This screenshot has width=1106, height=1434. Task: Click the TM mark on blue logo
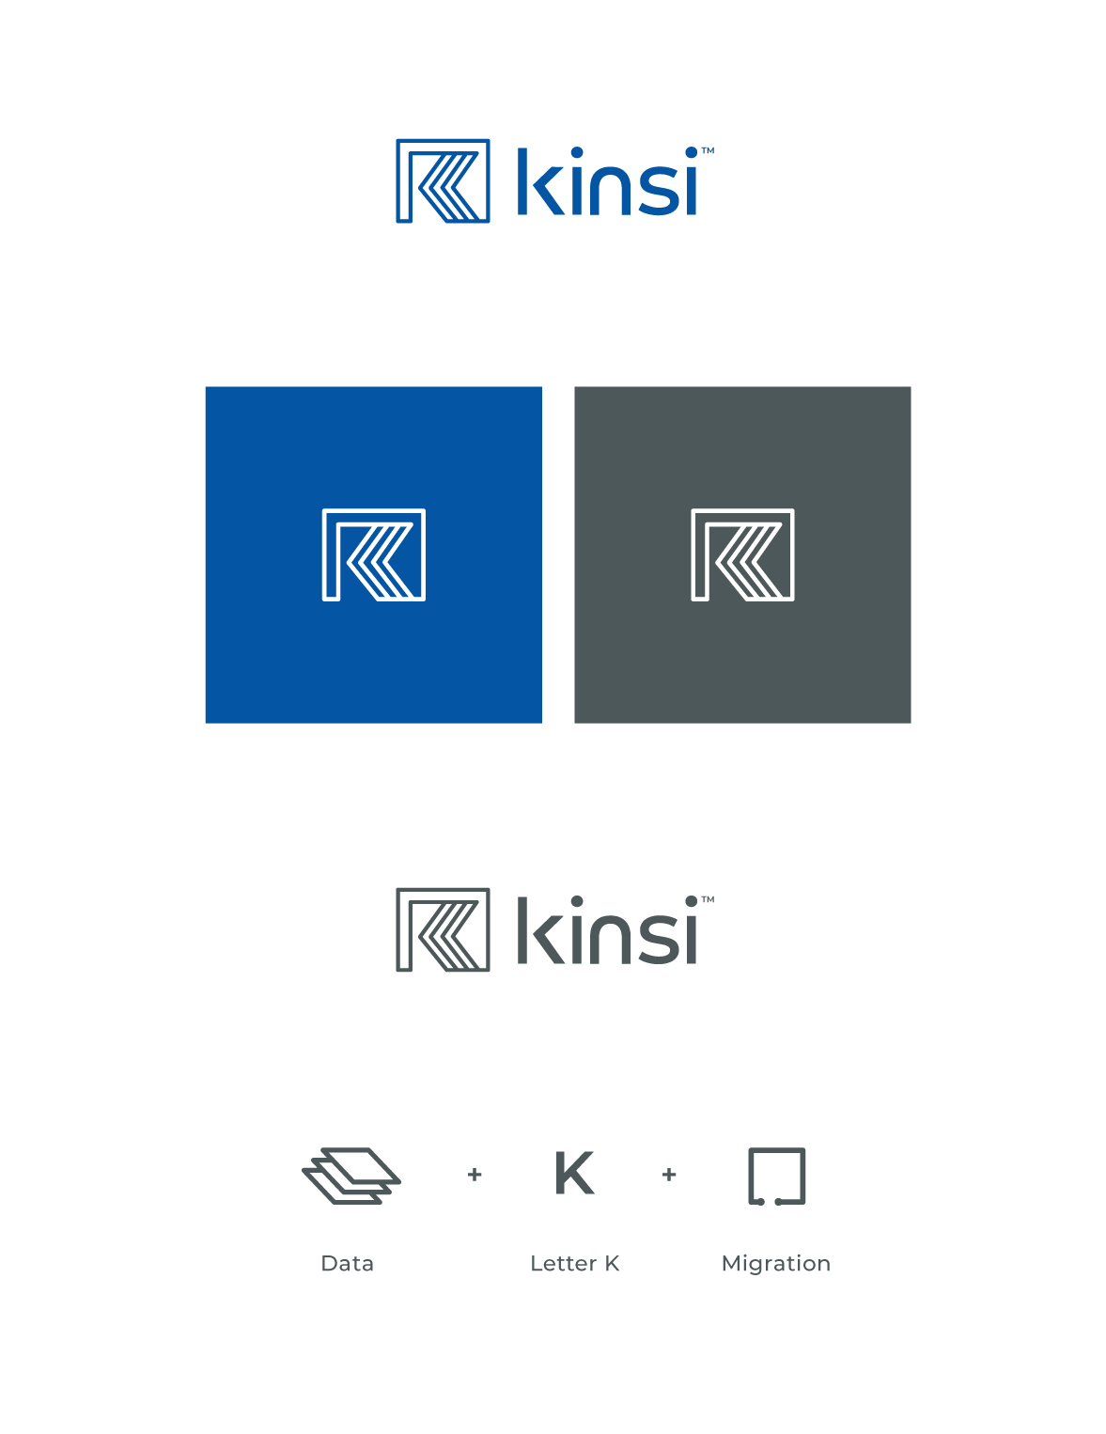point(709,150)
